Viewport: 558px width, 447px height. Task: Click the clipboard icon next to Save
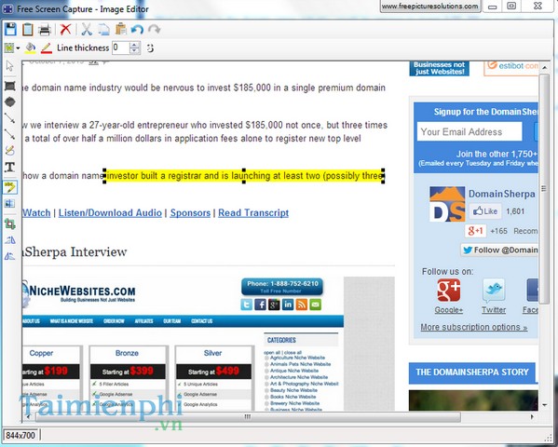[x=27, y=29]
